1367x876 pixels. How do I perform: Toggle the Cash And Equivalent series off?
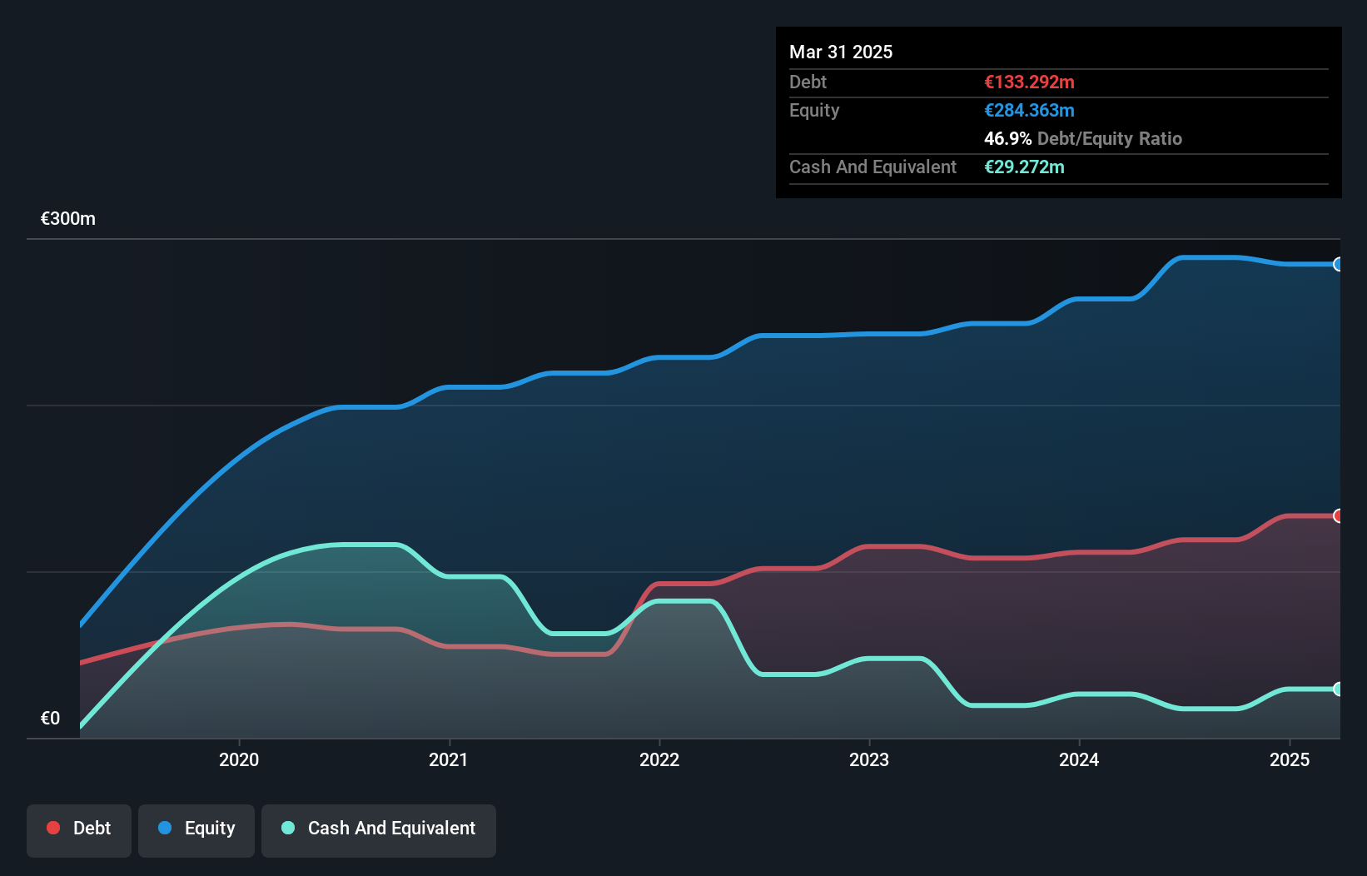pyautogui.click(x=379, y=829)
